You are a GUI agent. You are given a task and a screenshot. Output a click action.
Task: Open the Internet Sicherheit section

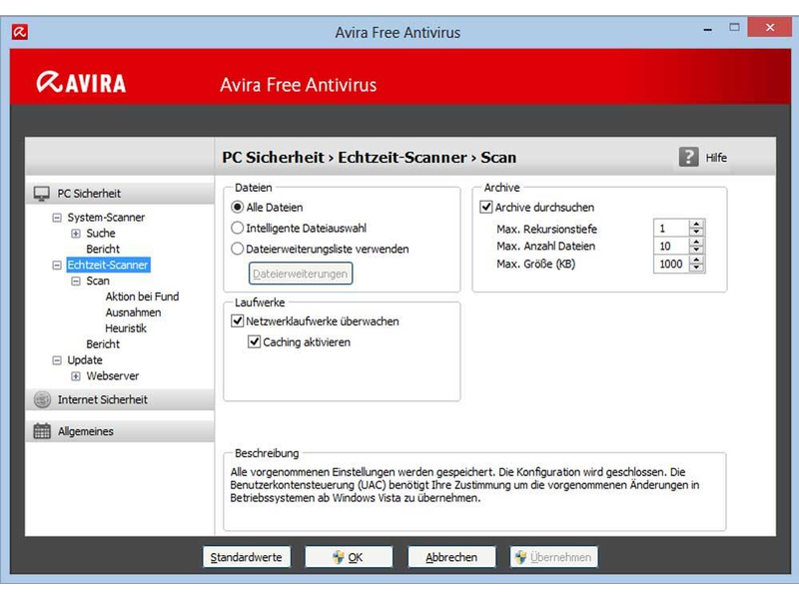[120, 400]
